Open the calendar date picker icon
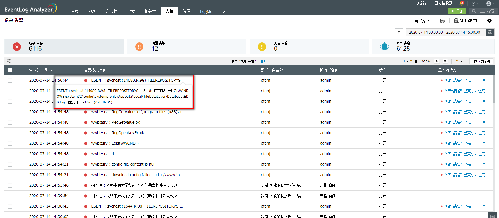This screenshot has width=499, height=218. [x=490, y=32]
